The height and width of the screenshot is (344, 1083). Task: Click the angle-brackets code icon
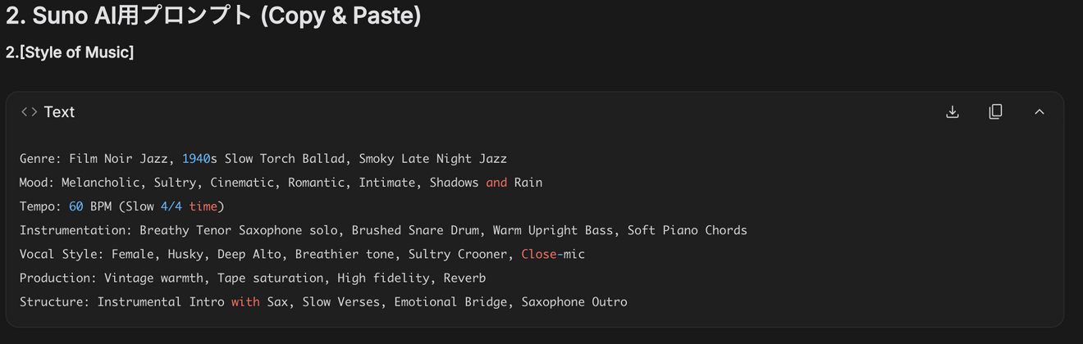pos(29,111)
